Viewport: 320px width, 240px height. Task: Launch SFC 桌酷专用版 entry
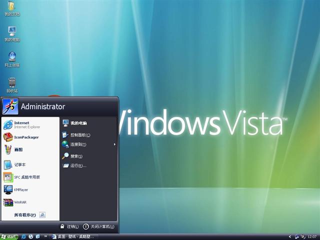point(30,177)
